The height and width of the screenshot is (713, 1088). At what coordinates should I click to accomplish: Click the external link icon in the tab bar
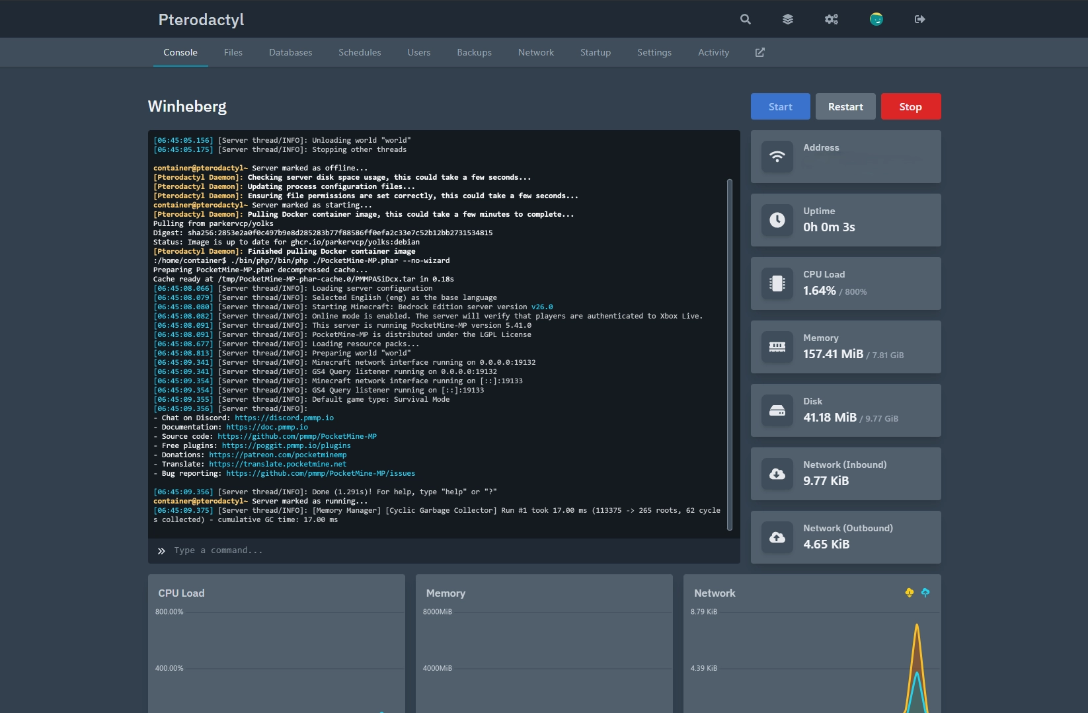coord(760,52)
